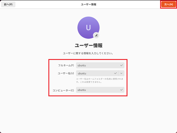Click the ユーザー名(U) label
The height and width of the screenshot is (133, 177).
(66, 73)
